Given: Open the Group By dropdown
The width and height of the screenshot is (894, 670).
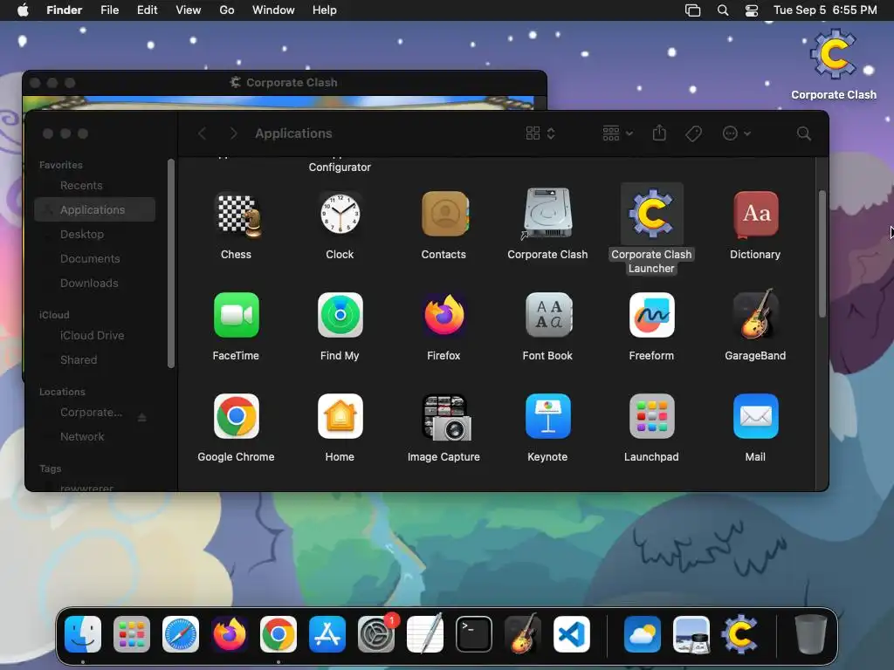Looking at the screenshot, I should click(617, 133).
